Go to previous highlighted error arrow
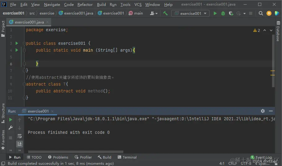Viewport: 282px width, 166px height. point(265,30)
